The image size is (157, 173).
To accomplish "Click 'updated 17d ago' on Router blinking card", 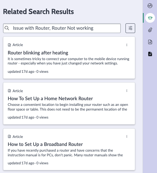I will tap(21, 71).
